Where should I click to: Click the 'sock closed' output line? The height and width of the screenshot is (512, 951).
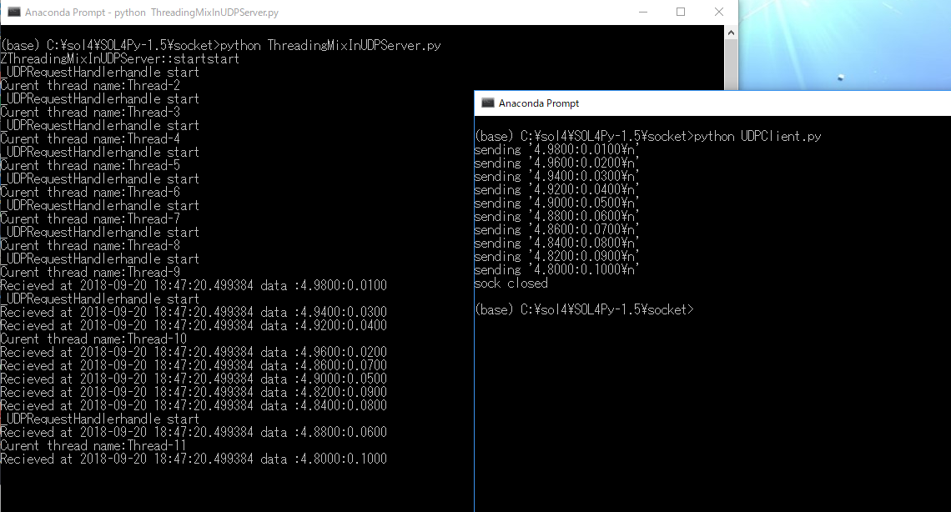click(x=511, y=283)
